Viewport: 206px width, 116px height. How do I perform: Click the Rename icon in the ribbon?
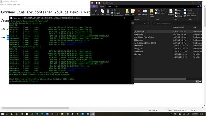tap(145, 11)
